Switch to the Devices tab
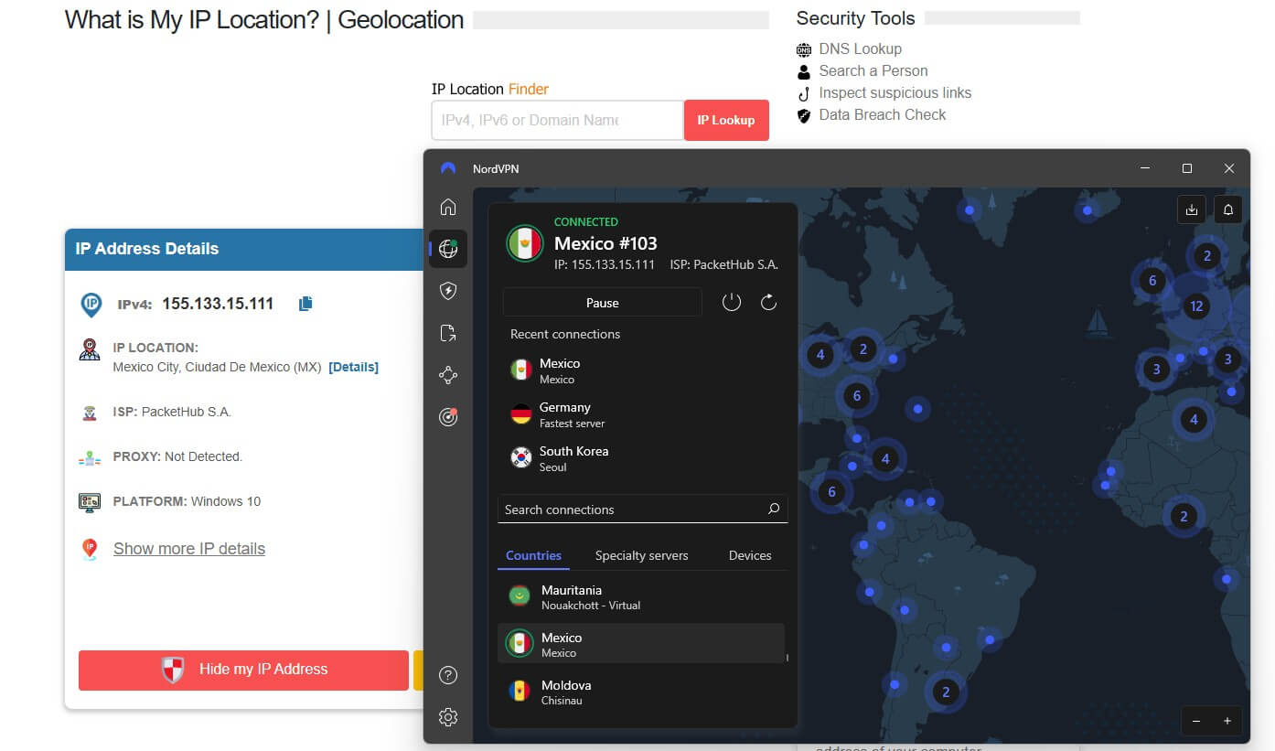Screen dimensions: 1275x751 (x=750, y=555)
